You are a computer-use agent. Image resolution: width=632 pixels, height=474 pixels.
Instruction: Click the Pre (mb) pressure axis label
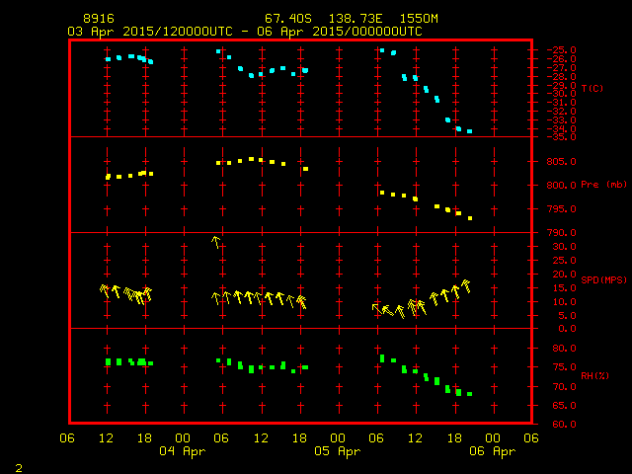point(603,185)
